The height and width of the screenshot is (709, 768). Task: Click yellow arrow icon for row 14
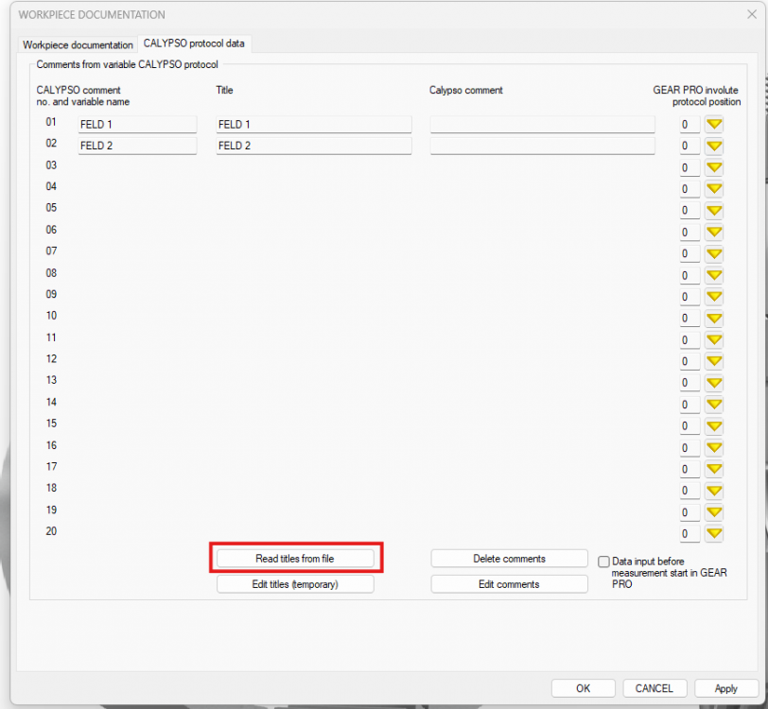coord(714,405)
